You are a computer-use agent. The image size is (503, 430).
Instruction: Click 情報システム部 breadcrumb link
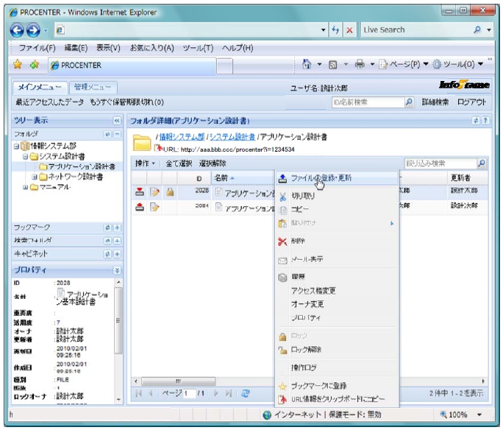(182, 137)
